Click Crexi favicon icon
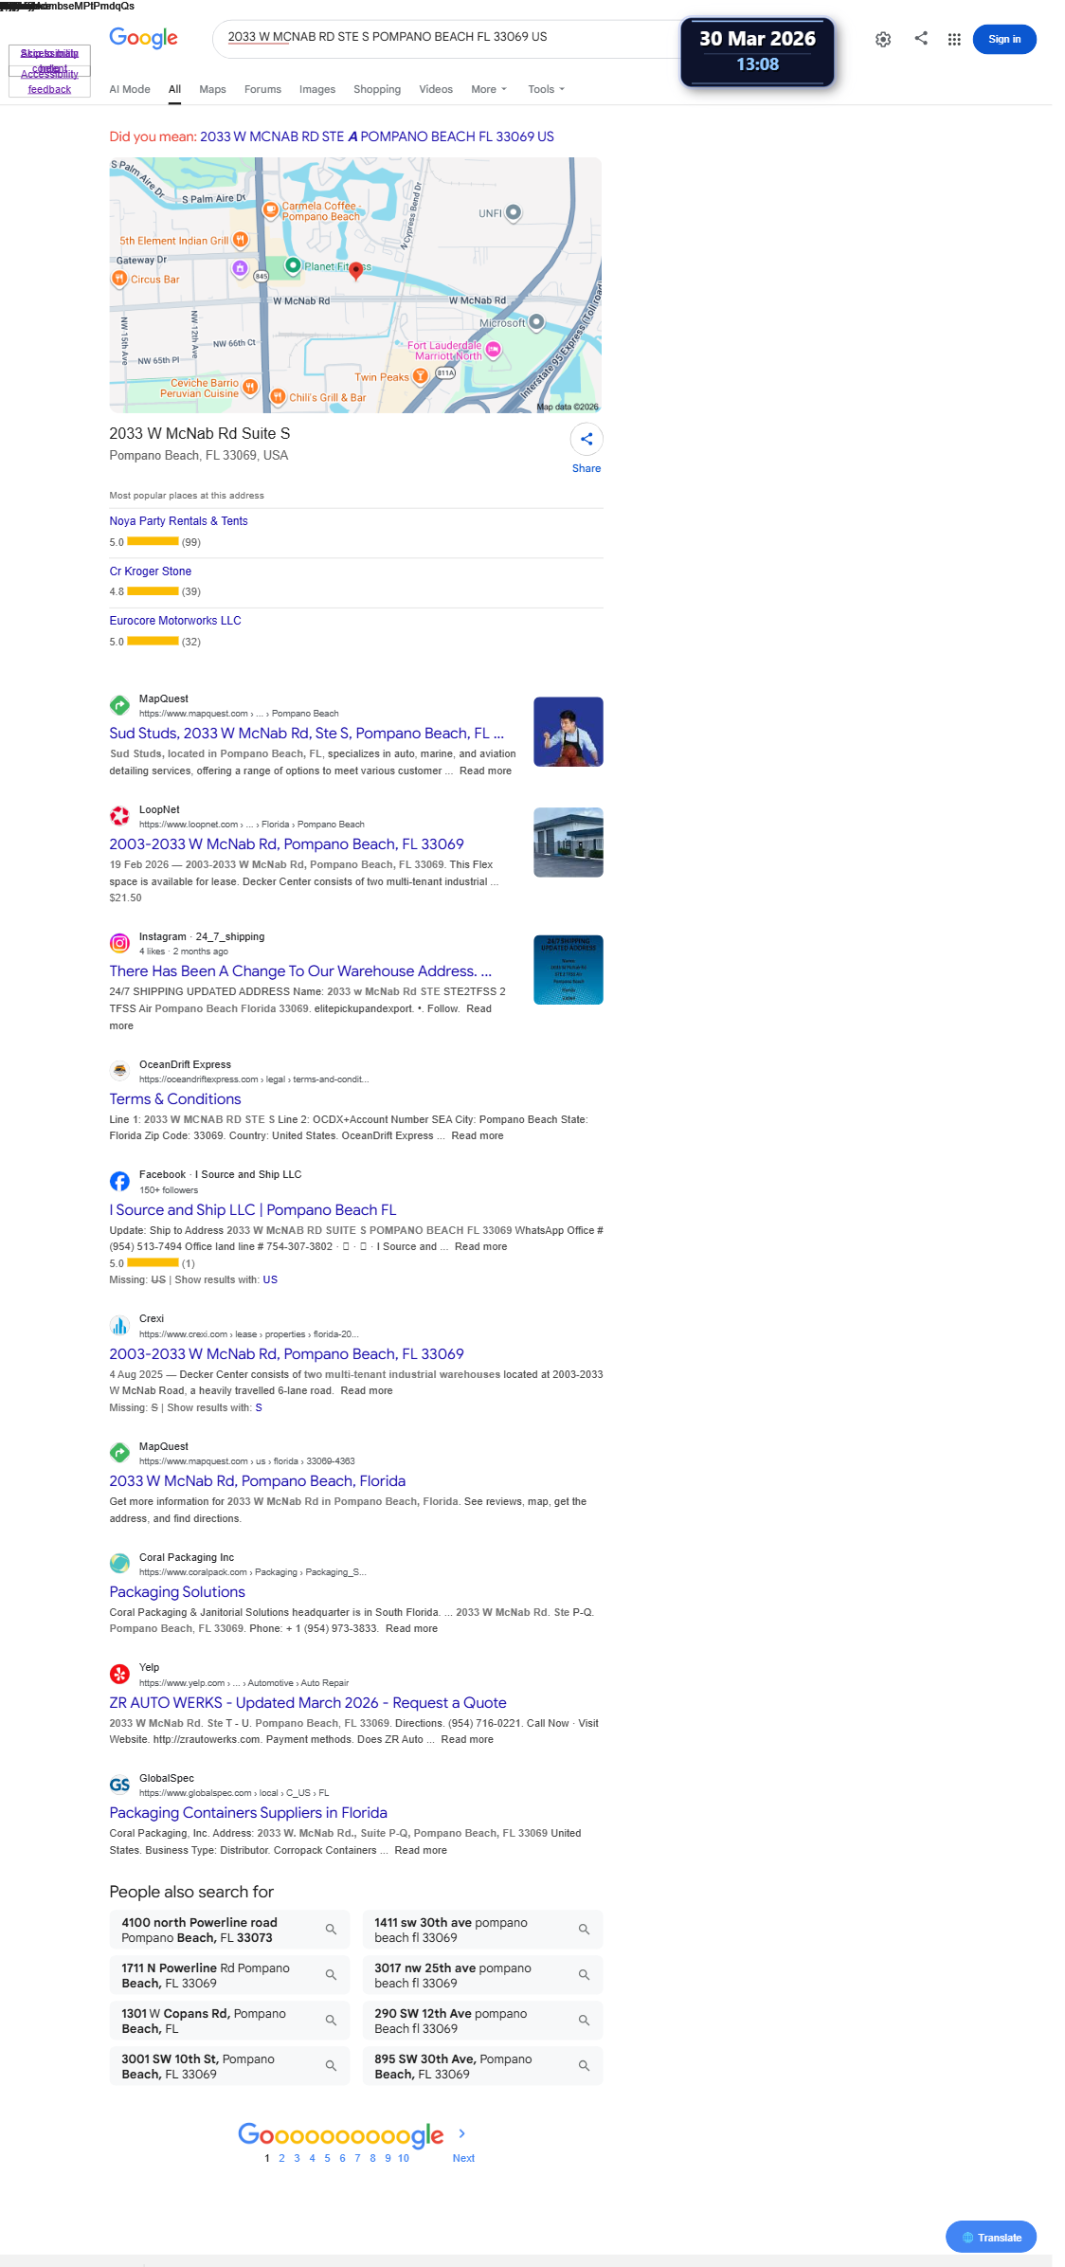 click(119, 1325)
